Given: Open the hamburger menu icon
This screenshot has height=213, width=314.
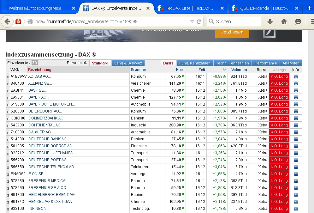Looking at the screenshot, I should pos(312,21).
